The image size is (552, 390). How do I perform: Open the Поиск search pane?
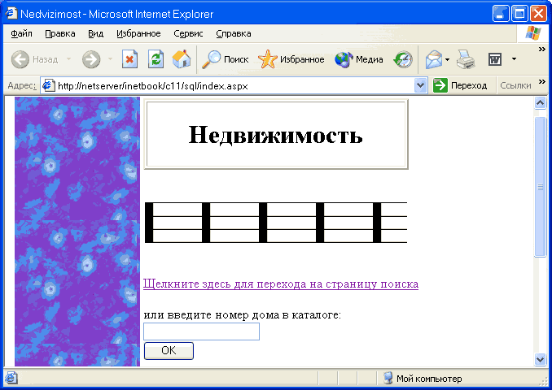point(226,59)
